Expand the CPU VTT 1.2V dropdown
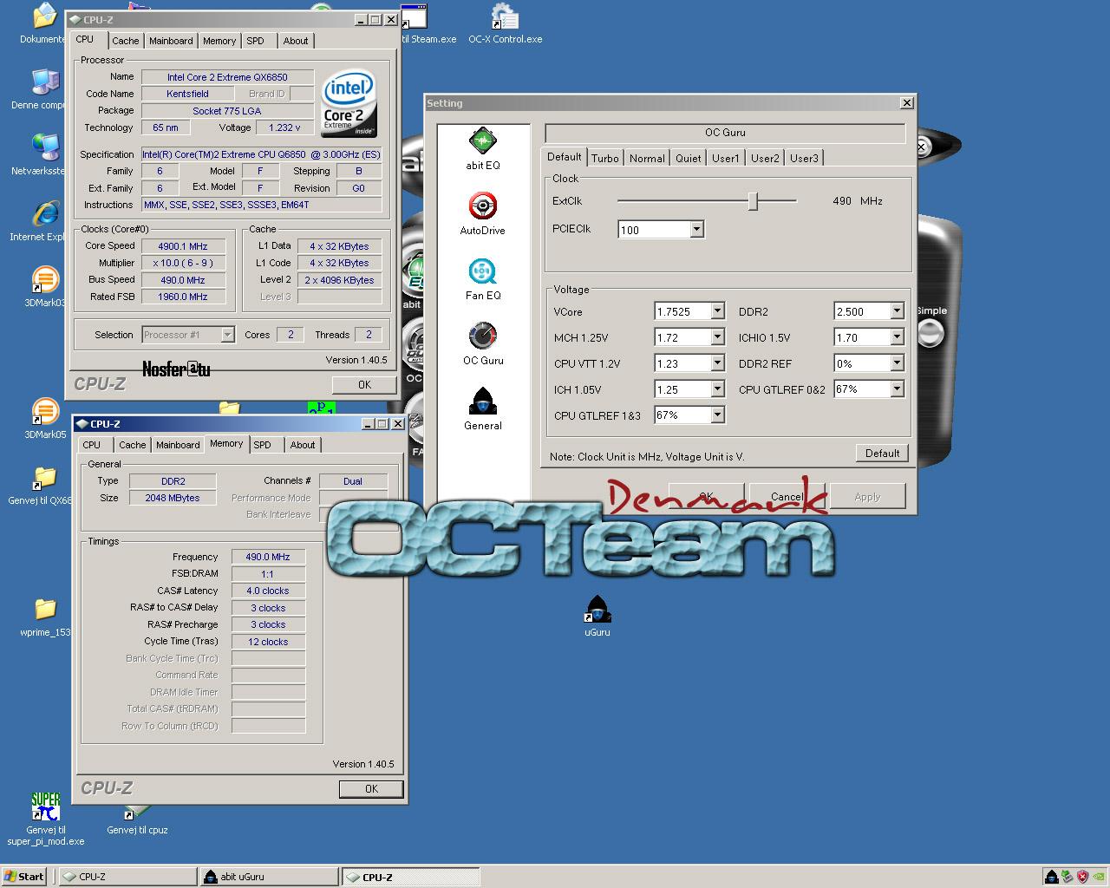The width and height of the screenshot is (1110, 888). pos(717,363)
